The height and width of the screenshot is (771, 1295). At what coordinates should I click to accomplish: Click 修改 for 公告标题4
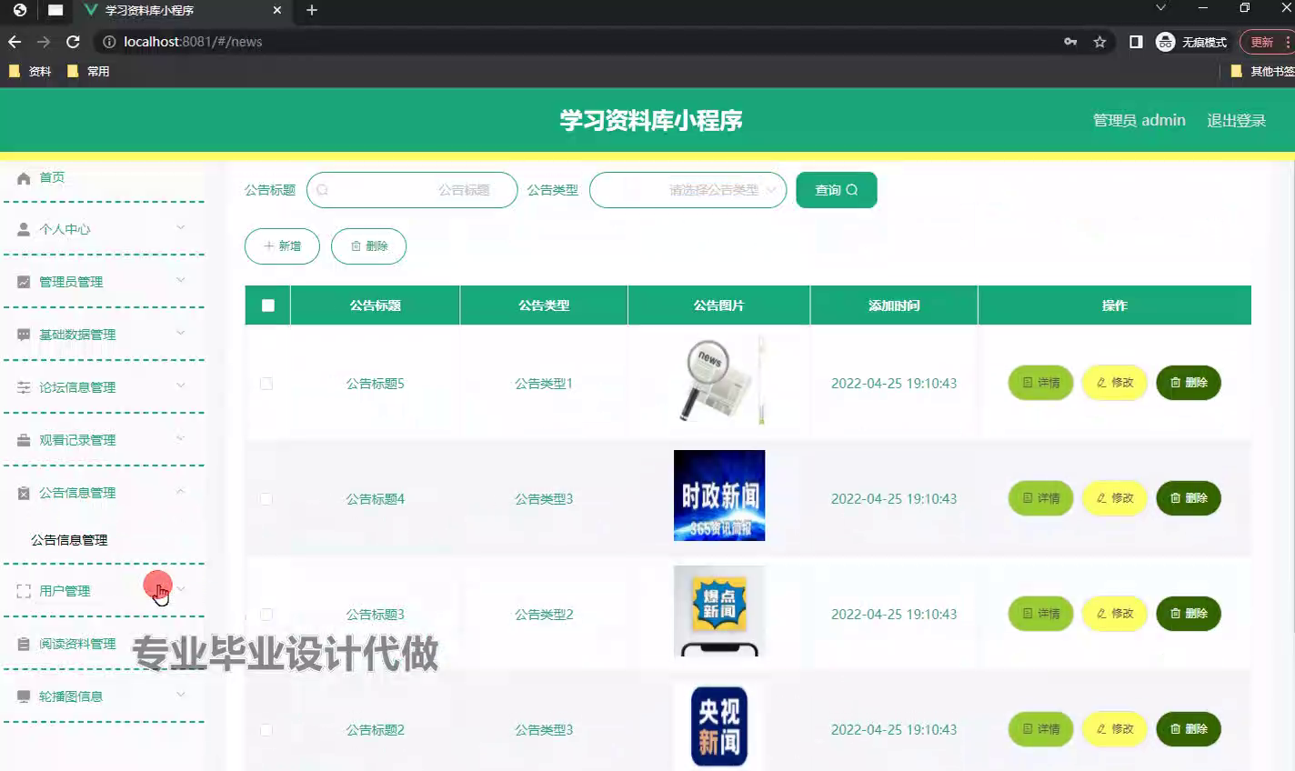click(x=1115, y=498)
